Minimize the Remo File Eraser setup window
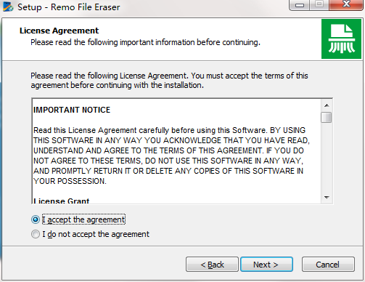 click(300, 5)
